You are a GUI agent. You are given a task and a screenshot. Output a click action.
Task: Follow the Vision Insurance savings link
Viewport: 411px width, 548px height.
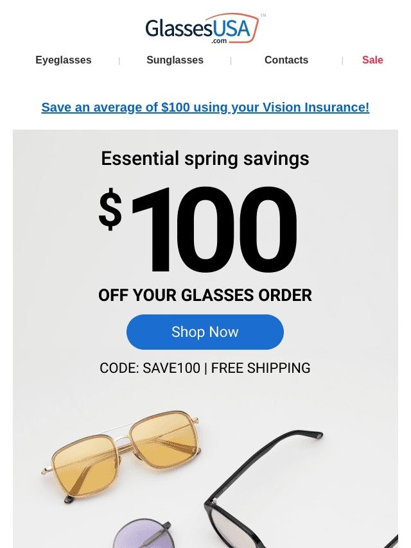205,107
